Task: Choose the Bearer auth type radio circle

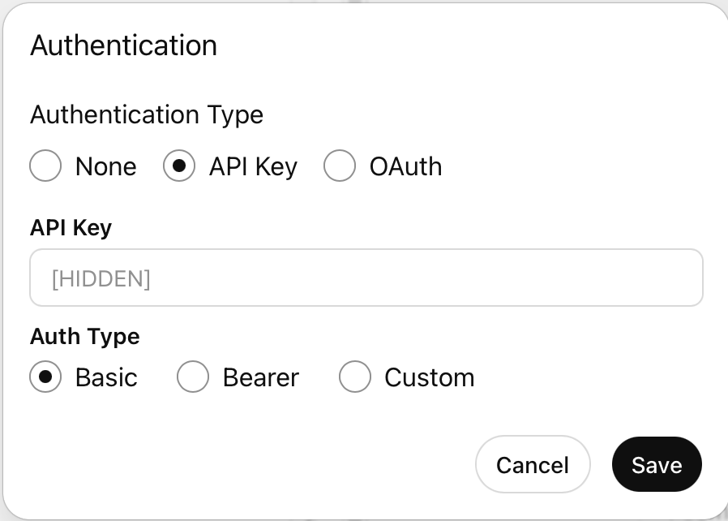Action: point(193,377)
